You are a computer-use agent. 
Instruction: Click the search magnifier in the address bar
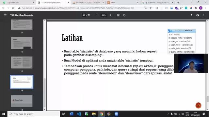[x=146, y=8]
